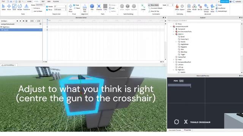The width and height of the screenshot is (243, 136).
Task: Open the Help icon in the top right
Action: (x=230, y=2)
